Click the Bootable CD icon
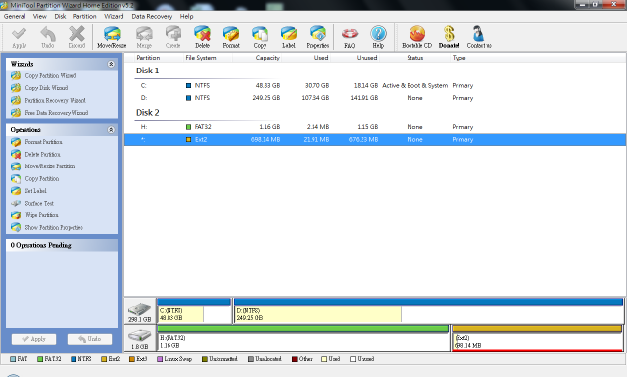Image resolution: width=627 pixels, height=377 pixels. click(417, 34)
